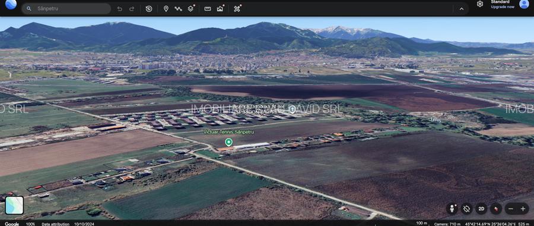
Task: Undo the last action
Action: coord(119,9)
